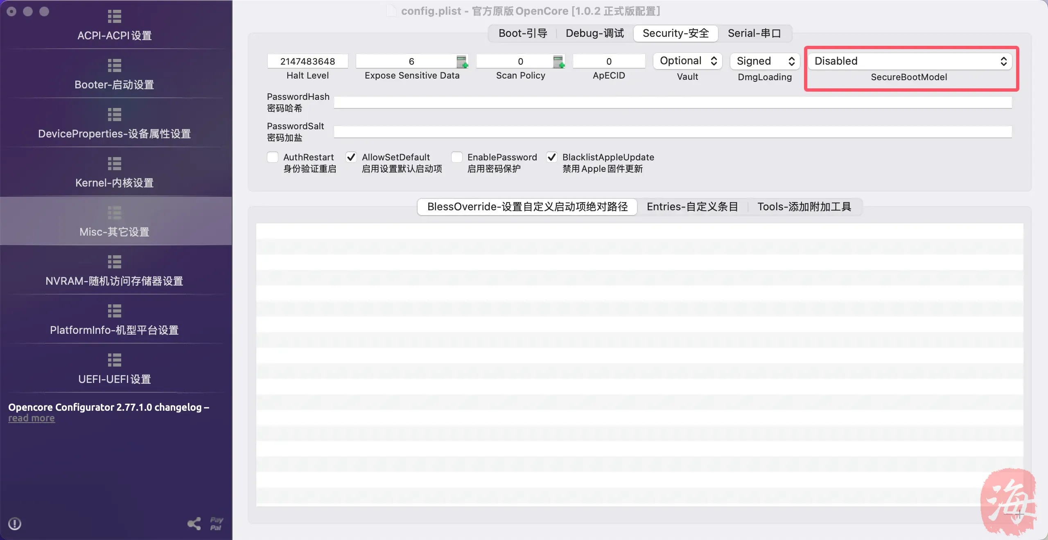
Task: Expand the SecureBootModel Disabled dropdown
Action: point(910,61)
